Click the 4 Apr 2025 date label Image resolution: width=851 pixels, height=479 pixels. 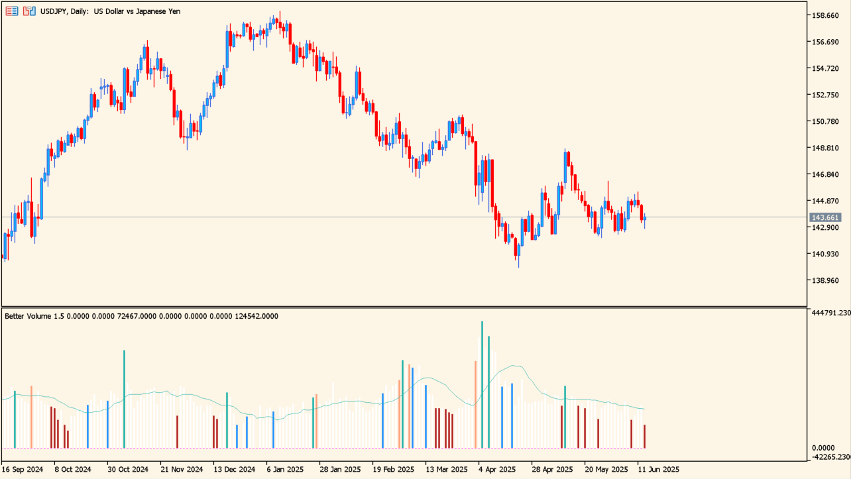coord(497,469)
